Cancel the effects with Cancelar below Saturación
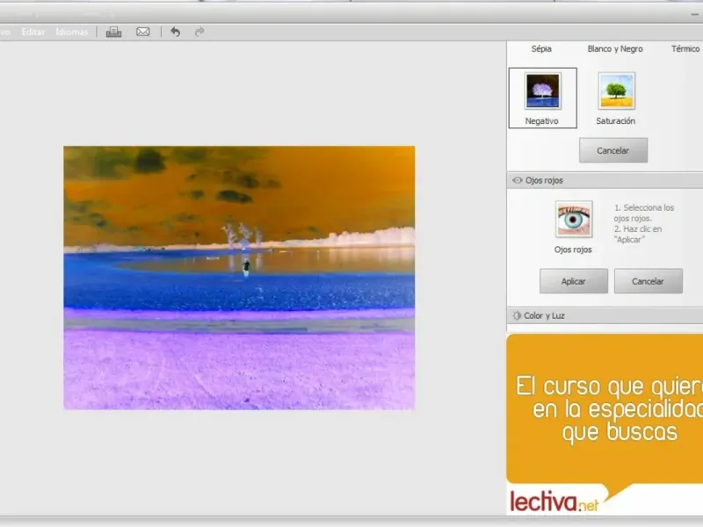Screen dimensions: 703x527 [x=612, y=150]
